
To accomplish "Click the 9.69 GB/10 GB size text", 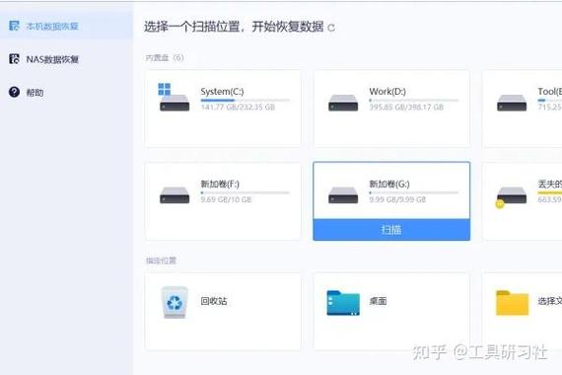I will click(x=226, y=199).
